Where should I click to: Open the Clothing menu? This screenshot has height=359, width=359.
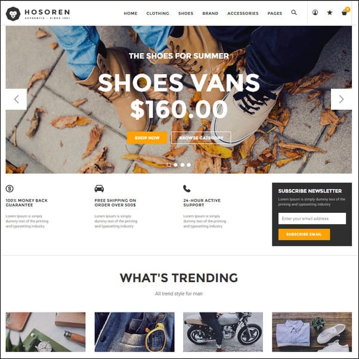pos(158,14)
